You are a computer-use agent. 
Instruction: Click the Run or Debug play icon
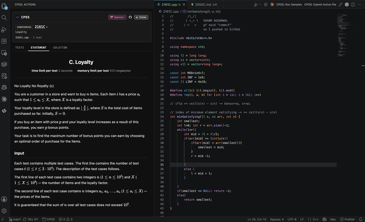coord(256,5)
